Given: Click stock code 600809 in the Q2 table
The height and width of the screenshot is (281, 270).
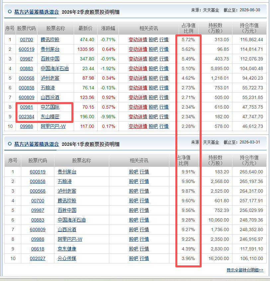Looking at the screenshot, I should (x=27, y=98).
